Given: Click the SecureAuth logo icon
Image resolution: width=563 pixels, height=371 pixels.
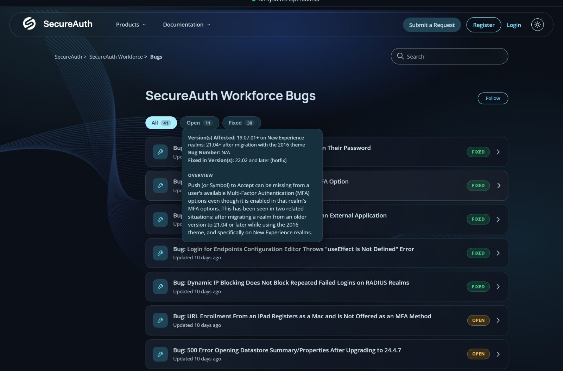Looking at the screenshot, I should point(29,24).
